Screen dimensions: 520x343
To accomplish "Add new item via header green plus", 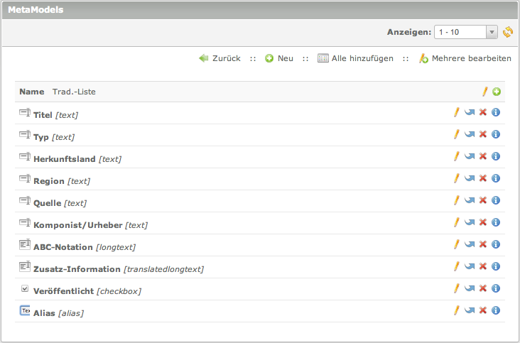I will 497,92.
